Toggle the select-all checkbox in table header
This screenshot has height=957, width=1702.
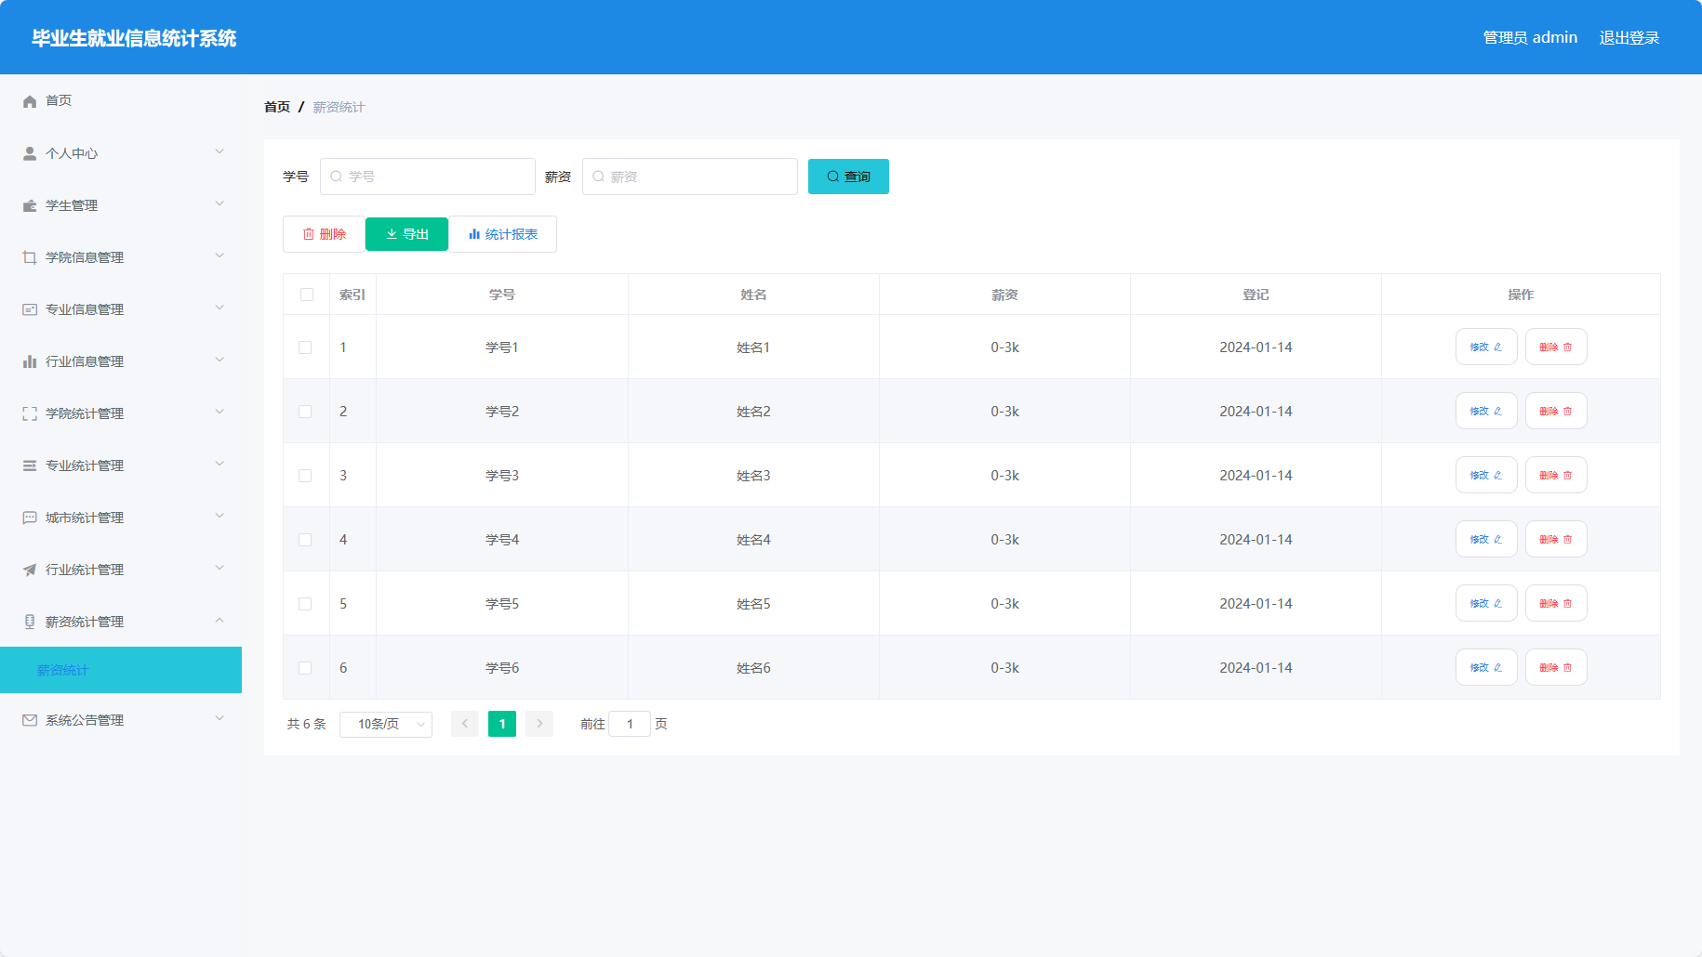tap(307, 295)
